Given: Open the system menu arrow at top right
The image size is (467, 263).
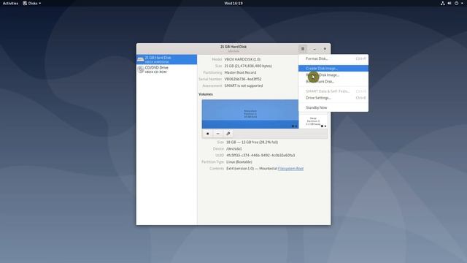Looking at the screenshot, I should 462,3.
